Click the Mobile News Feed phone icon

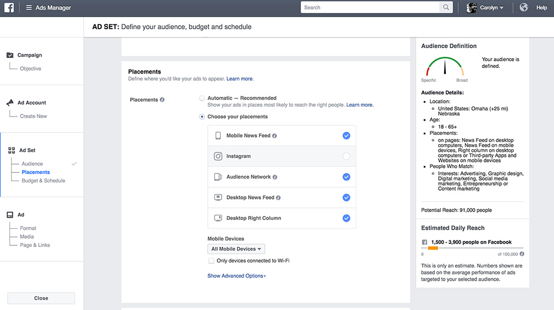pos(218,135)
